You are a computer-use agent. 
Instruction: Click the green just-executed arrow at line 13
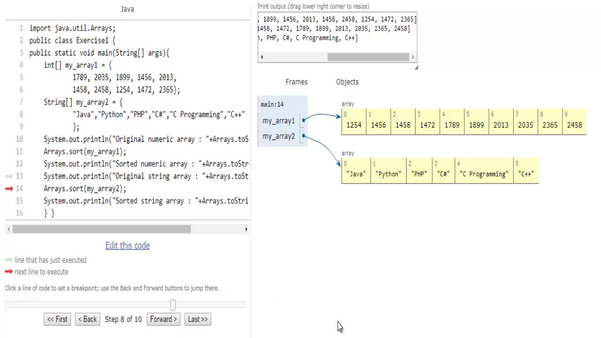[x=9, y=177]
